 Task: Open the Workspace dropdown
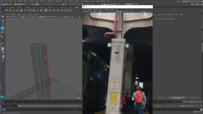click(191, 1)
